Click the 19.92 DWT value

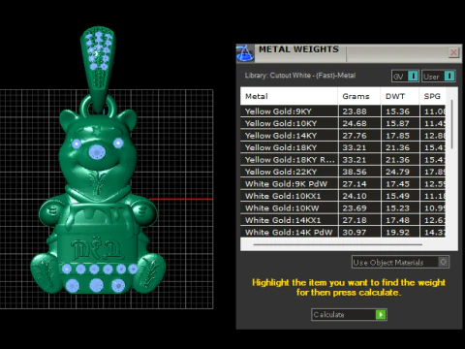click(397, 233)
